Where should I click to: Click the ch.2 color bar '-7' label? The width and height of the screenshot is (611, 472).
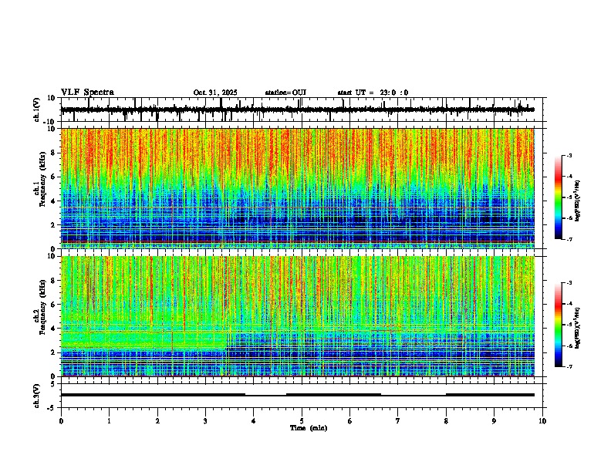click(569, 366)
